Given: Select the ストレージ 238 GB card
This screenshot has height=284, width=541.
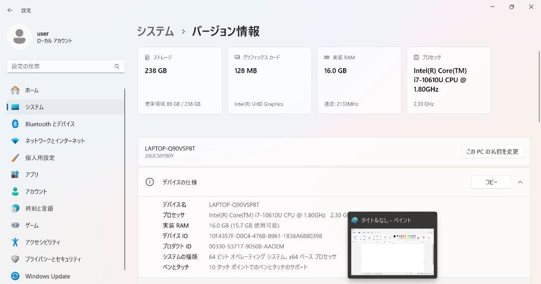Looking at the screenshot, I should click(180, 81).
